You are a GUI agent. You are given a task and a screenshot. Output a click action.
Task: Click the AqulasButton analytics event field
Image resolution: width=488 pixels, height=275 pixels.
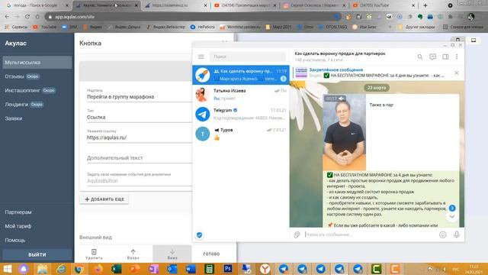[140, 181]
